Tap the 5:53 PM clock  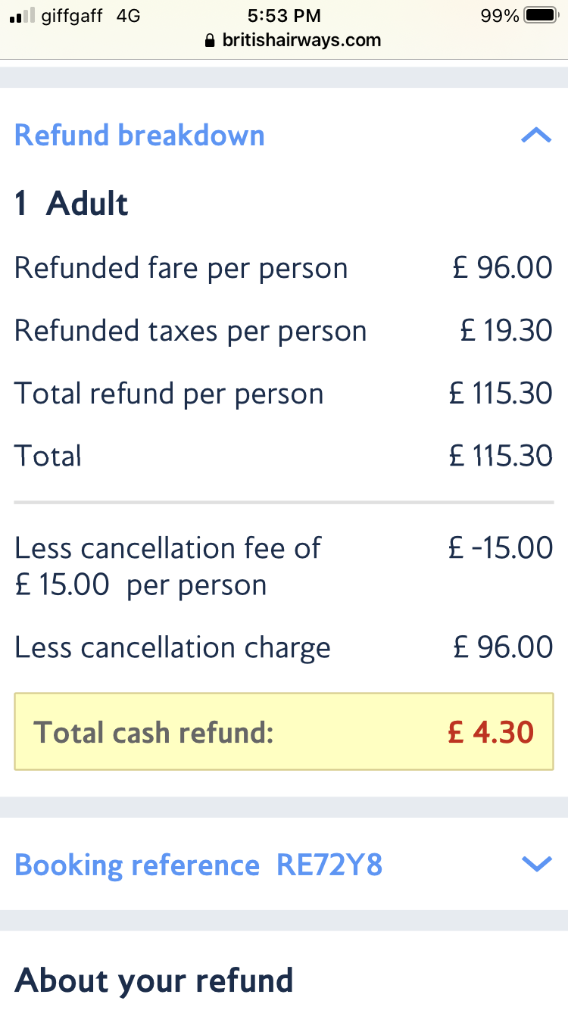pos(284,16)
